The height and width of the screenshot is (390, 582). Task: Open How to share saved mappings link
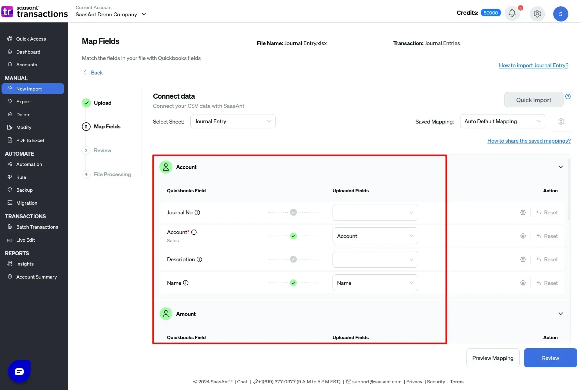tap(529, 141)
